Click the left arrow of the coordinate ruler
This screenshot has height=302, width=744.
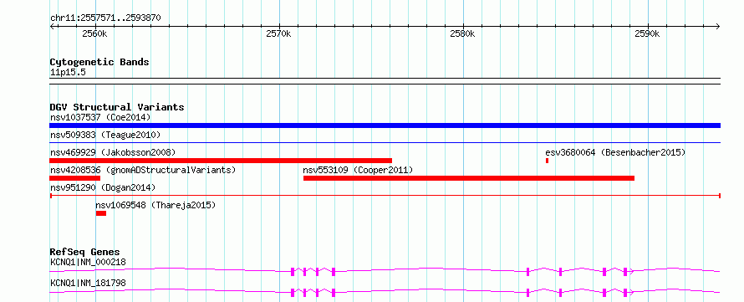click(x=53, y=27)
